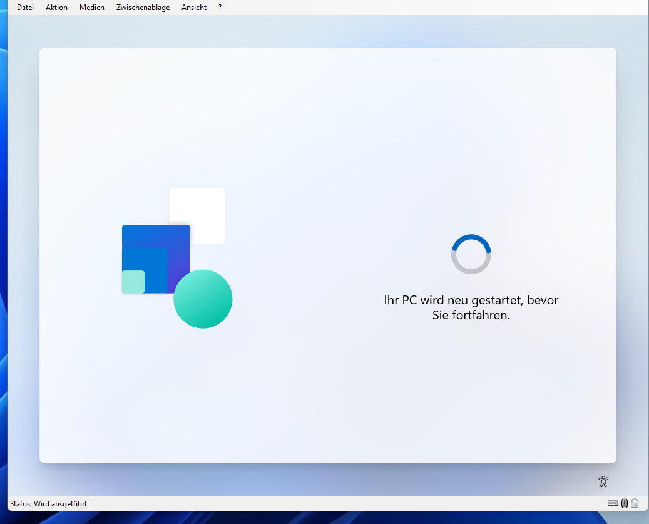Click the accessibility figure icon
Screen dimensions: 649x524
(603, 481)
